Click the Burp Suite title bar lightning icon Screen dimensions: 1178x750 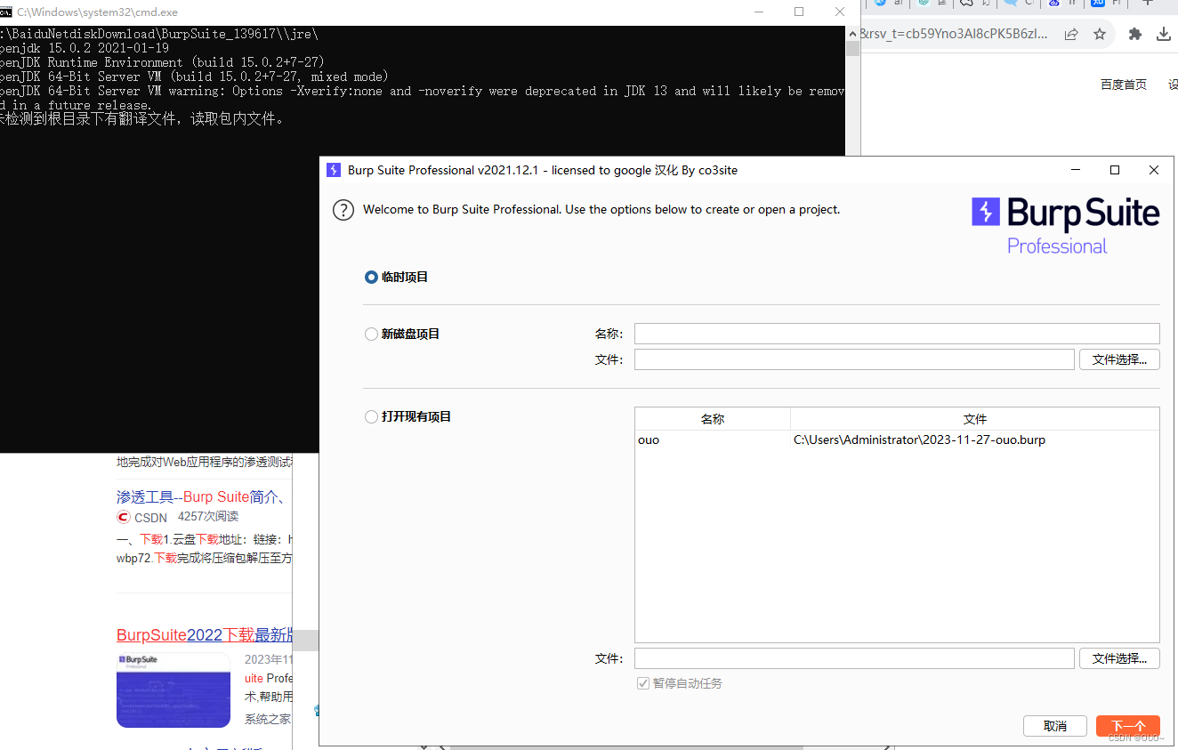click(334, 170)
